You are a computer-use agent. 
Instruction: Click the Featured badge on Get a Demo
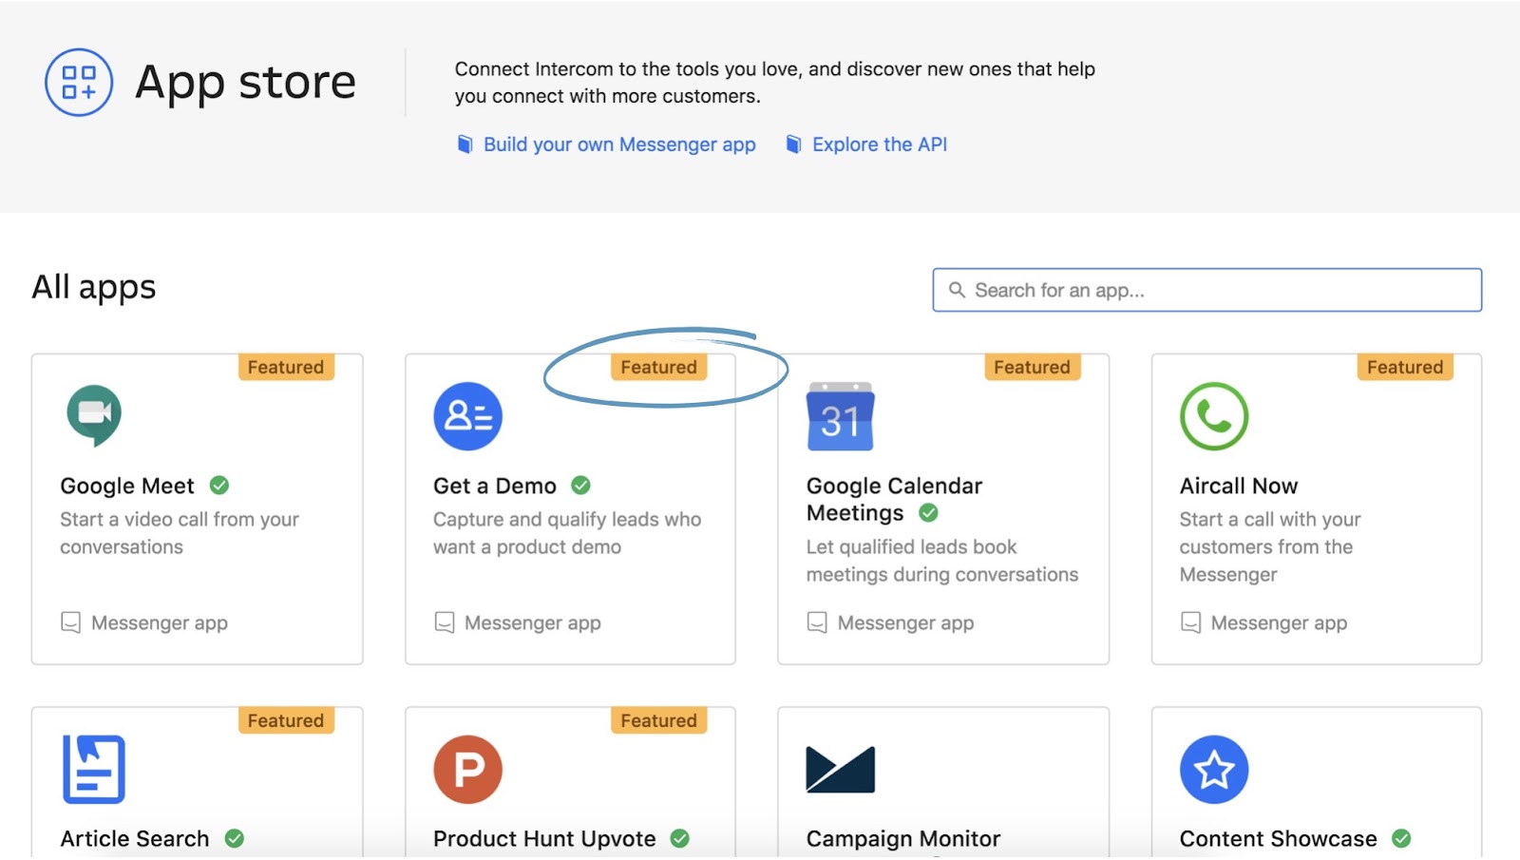click(x=659, y=367)
